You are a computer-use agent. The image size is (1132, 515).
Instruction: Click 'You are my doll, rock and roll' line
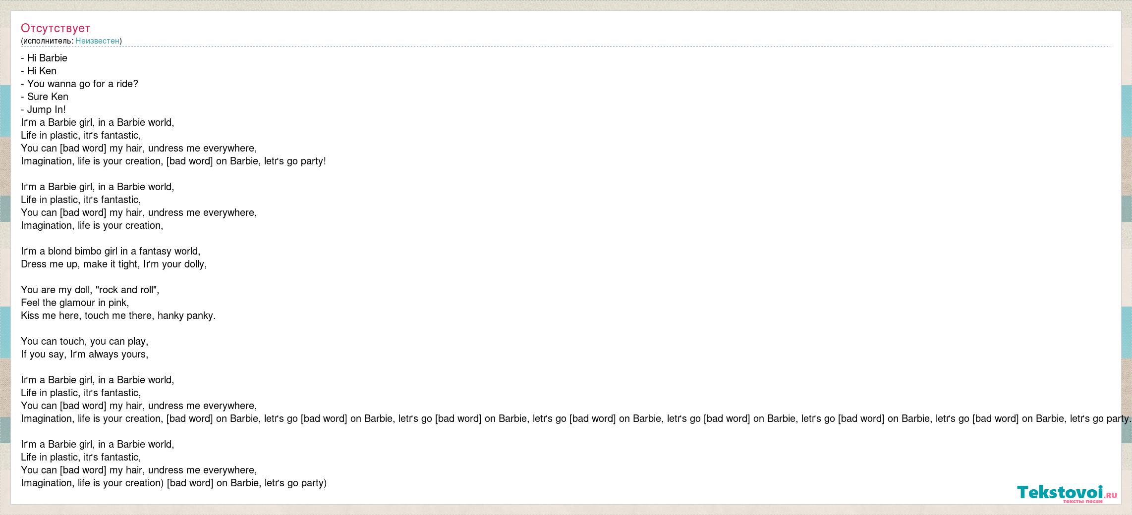(90, 290)
